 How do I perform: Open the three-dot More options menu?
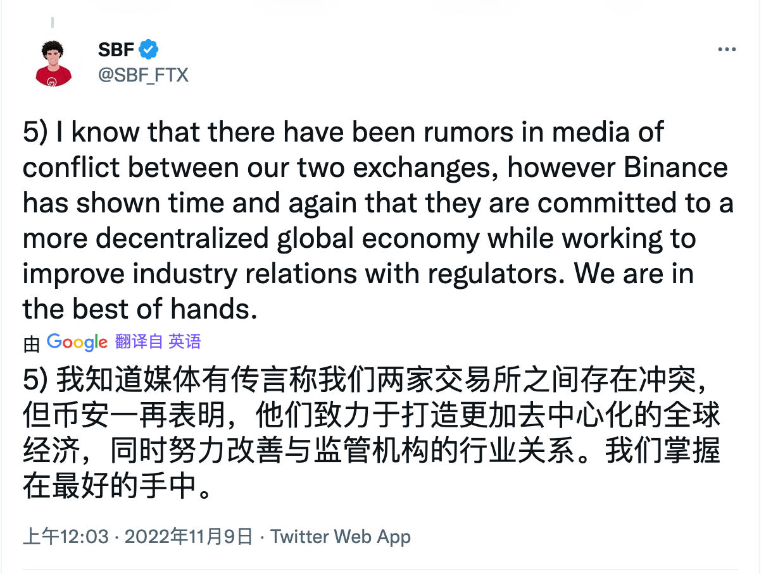tap(726, 50)
